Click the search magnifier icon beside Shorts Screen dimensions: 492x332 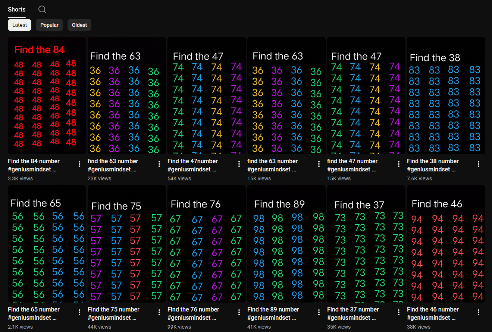click(x=42, y=9)
